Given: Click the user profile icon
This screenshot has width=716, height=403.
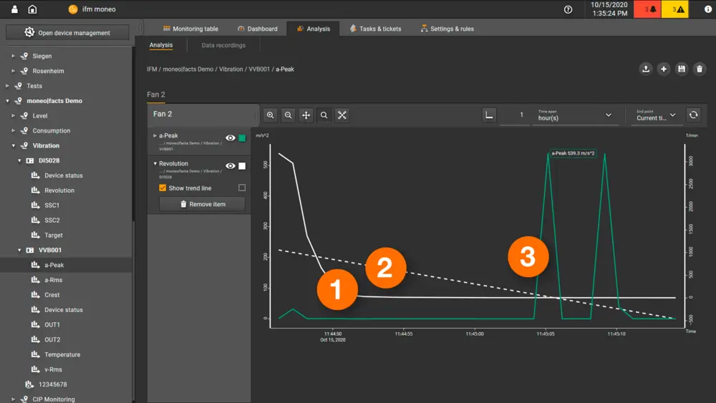Looking at the screenshot, I should coord(14,9).
